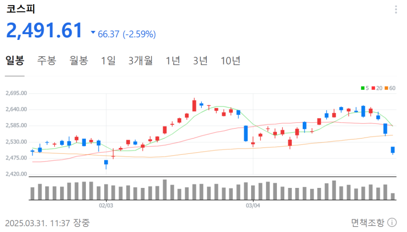Click the orange 60-day moving average swatch

(386, 88)
